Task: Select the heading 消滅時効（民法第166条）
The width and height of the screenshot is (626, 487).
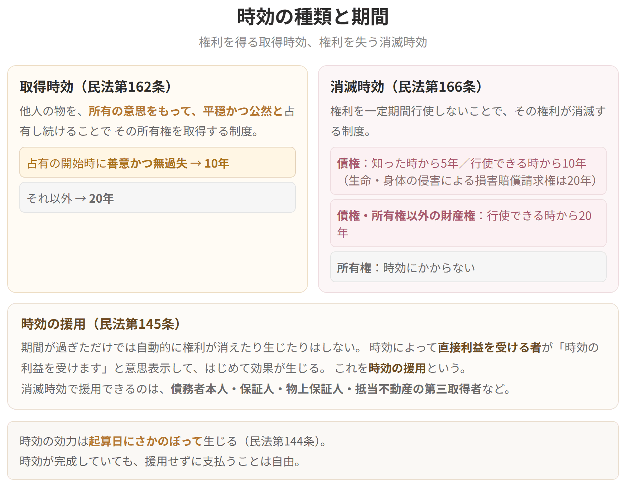Action: tap(406, 87)
